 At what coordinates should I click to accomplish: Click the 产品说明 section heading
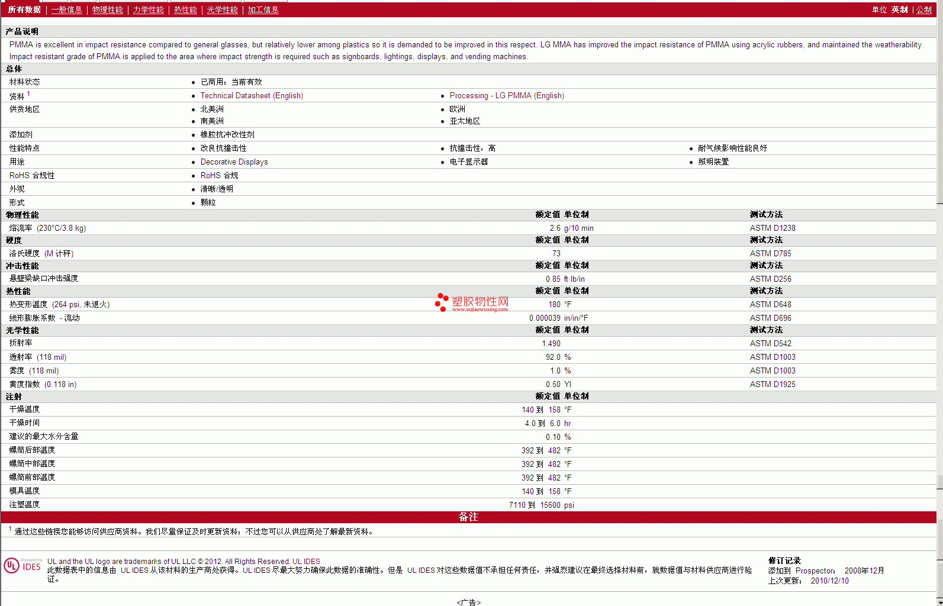pos(22,31)
